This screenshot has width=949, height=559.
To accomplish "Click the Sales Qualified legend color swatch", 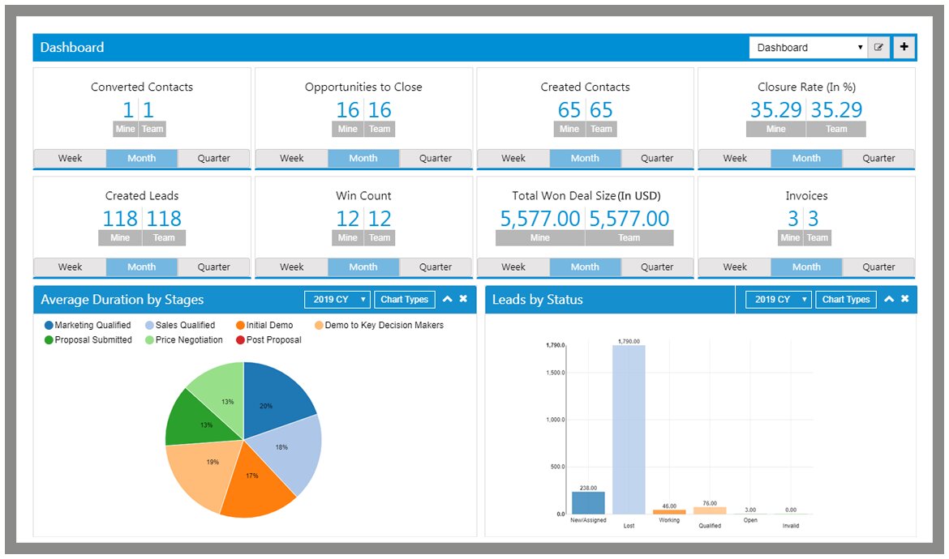I will pyautogui.click(x=149, y=326).
